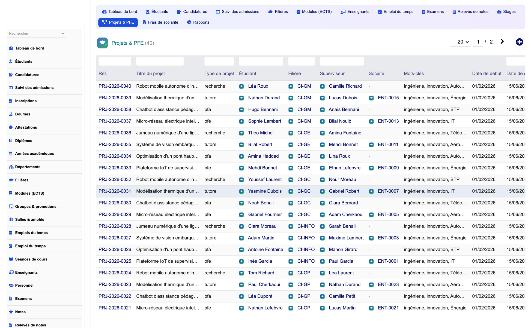This screenshot has width=531, height=328.
Task: Open the Relevés de notes top tab
Action: tap(470, 12)
